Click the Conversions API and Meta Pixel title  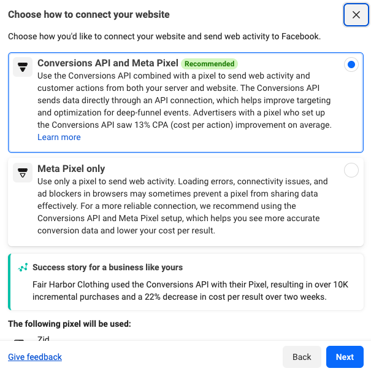(108, 63)
